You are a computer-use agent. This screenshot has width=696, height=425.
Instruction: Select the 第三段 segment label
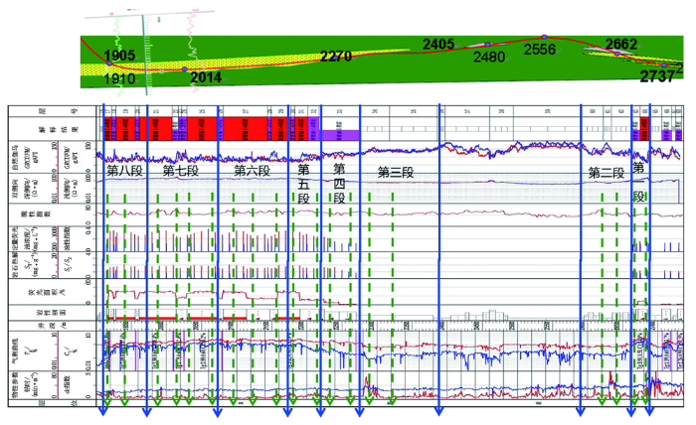396,173
